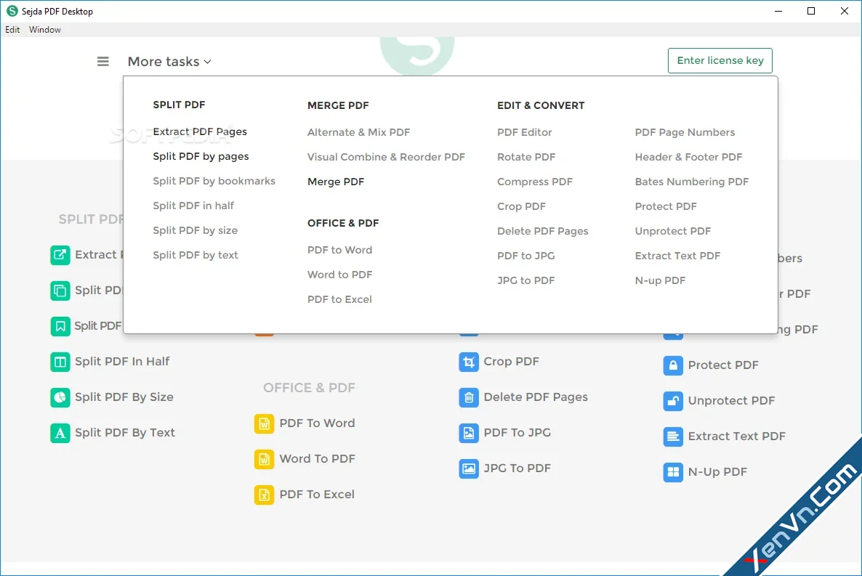The width and height of the screenshot is (862, 576).
Task: Click Enter license key button
Action: click(x=720, y=60)
